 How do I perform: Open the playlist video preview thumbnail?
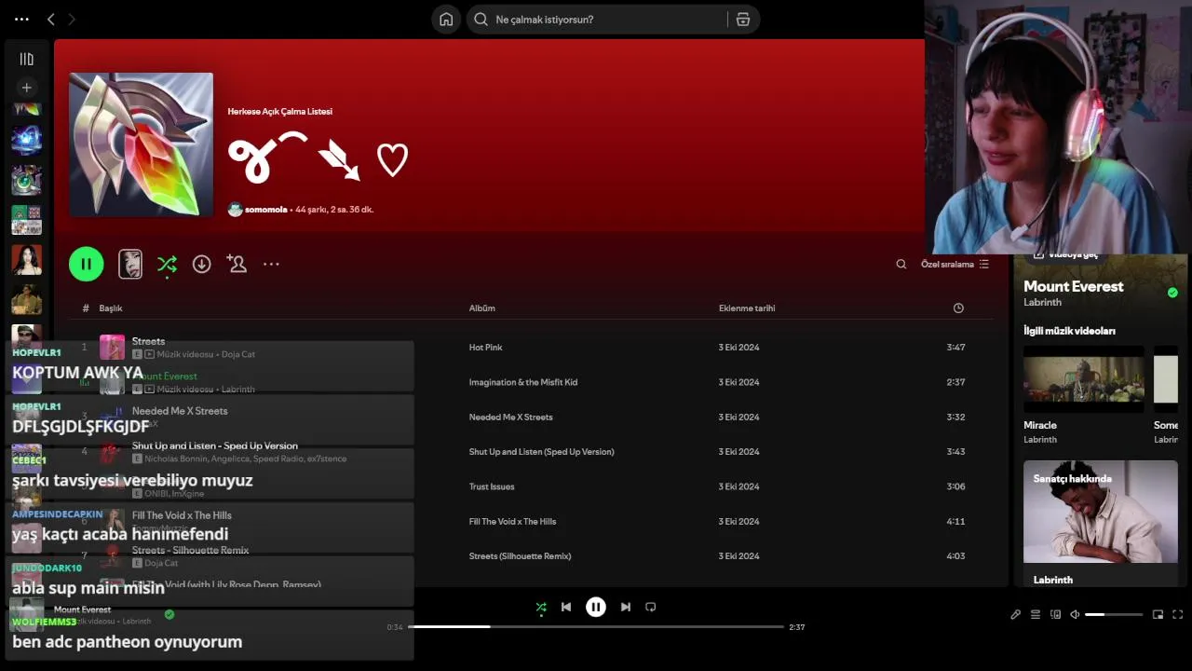[x=130, y=264]
